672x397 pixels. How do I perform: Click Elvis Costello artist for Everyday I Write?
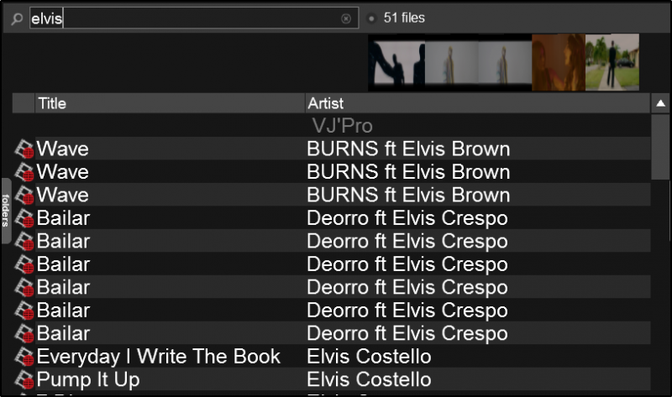(x=369, y=357)
